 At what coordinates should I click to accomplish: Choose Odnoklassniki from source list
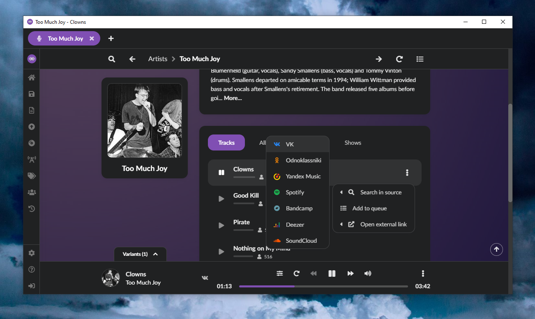(298, 160)
